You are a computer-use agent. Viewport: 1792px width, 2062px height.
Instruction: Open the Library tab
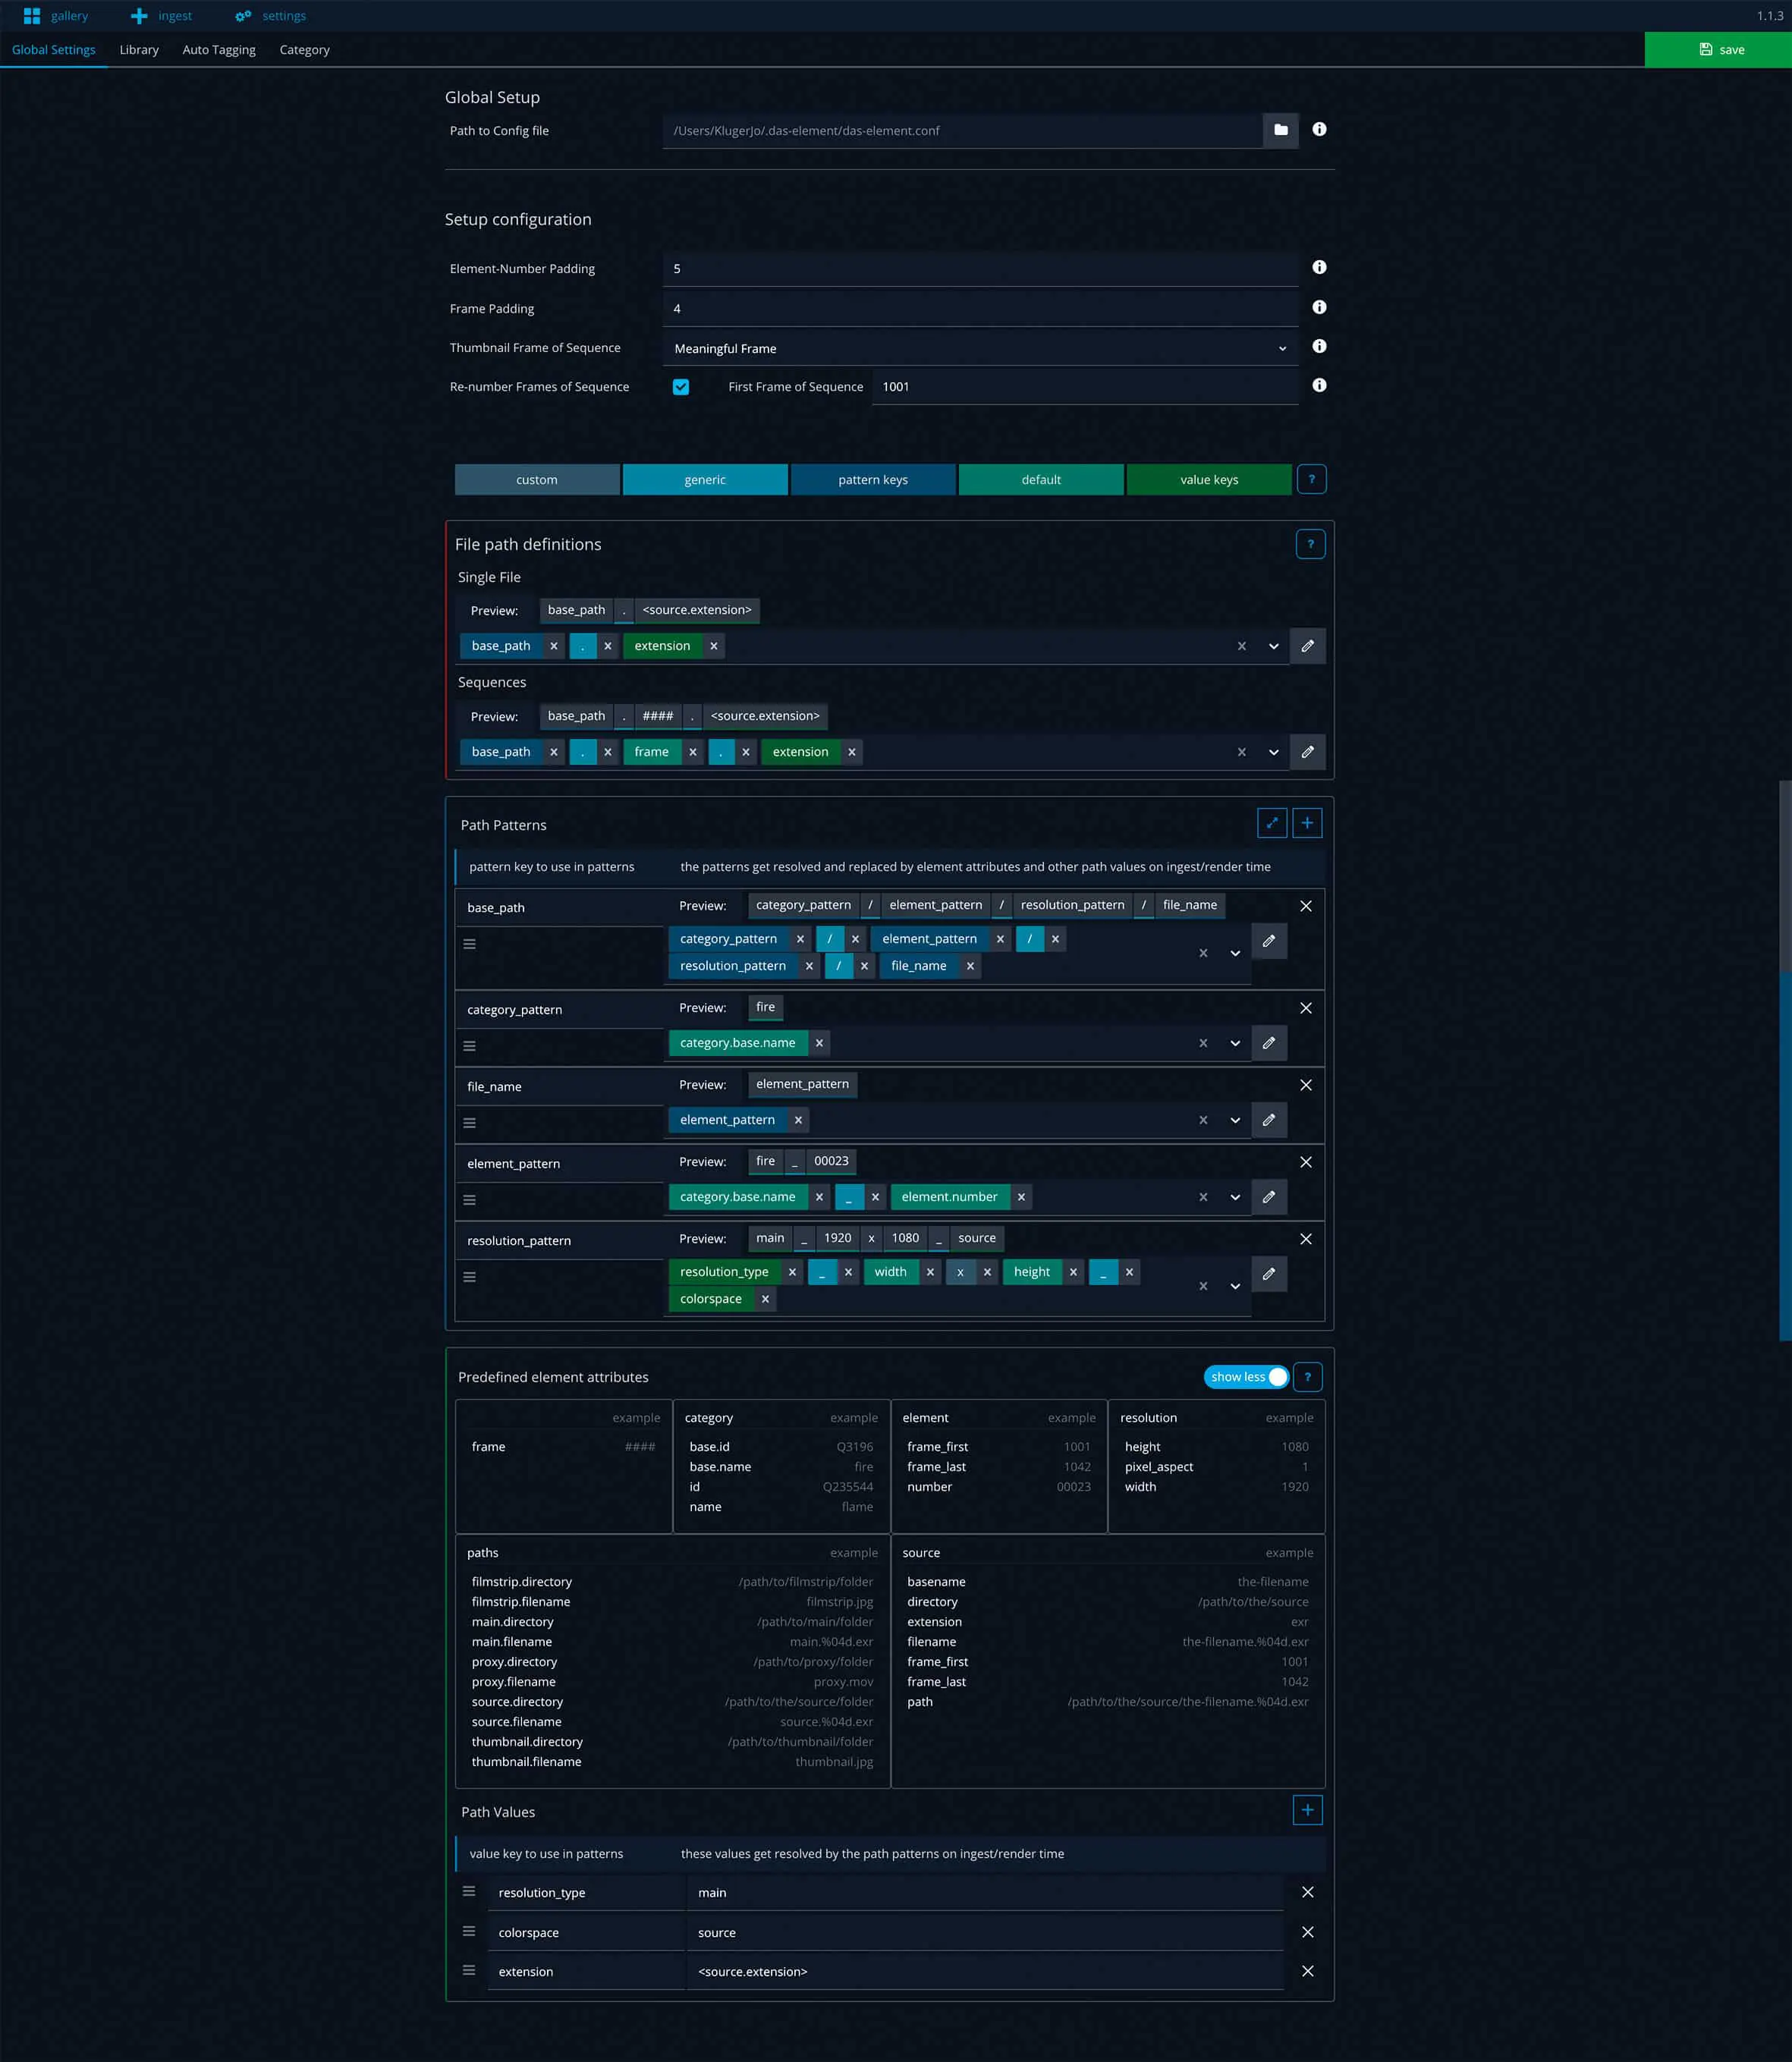(139, 50)
